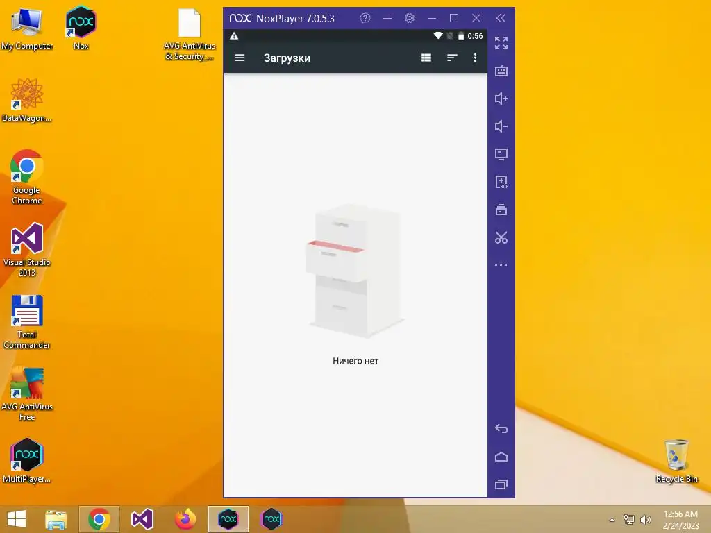Viewport: 711px width, 533px height.
Task: Open second Nox hexagon taskbar icon
Action: click(x=271, y=519)
